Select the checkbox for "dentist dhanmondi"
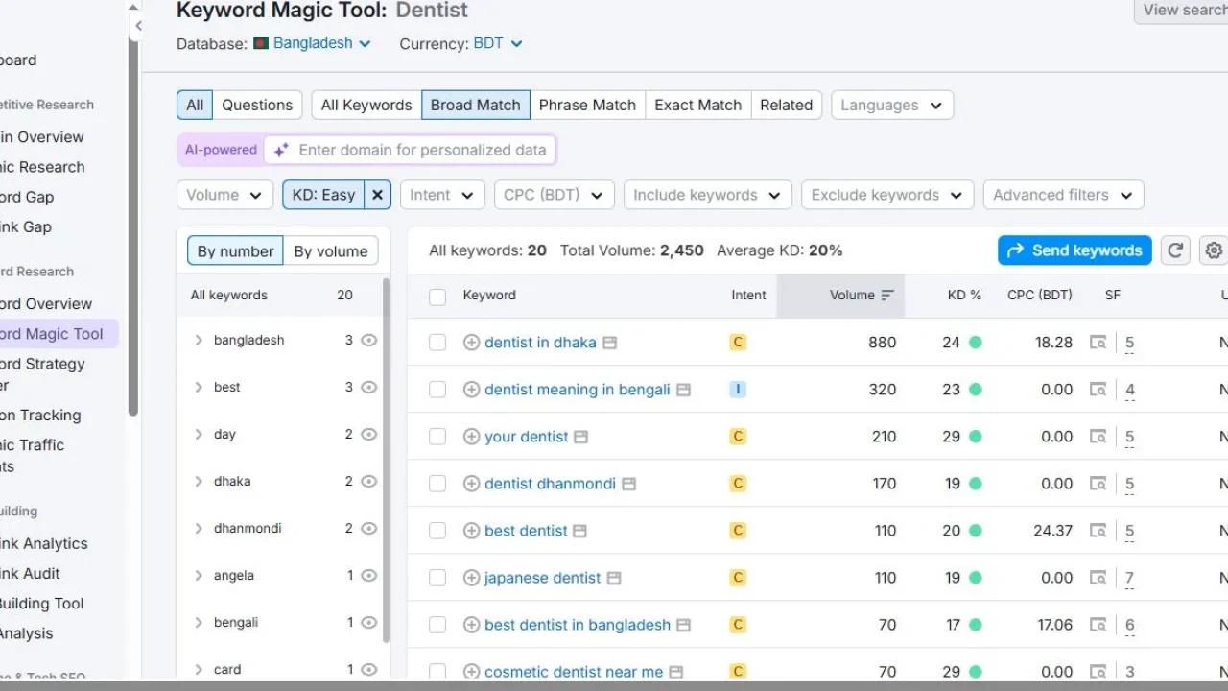 (x=437, y=483)
